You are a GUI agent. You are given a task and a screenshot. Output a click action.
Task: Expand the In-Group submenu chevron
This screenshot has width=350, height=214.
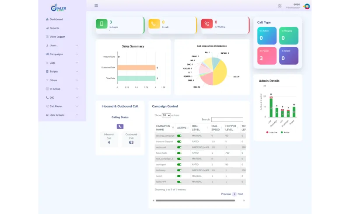77,89
